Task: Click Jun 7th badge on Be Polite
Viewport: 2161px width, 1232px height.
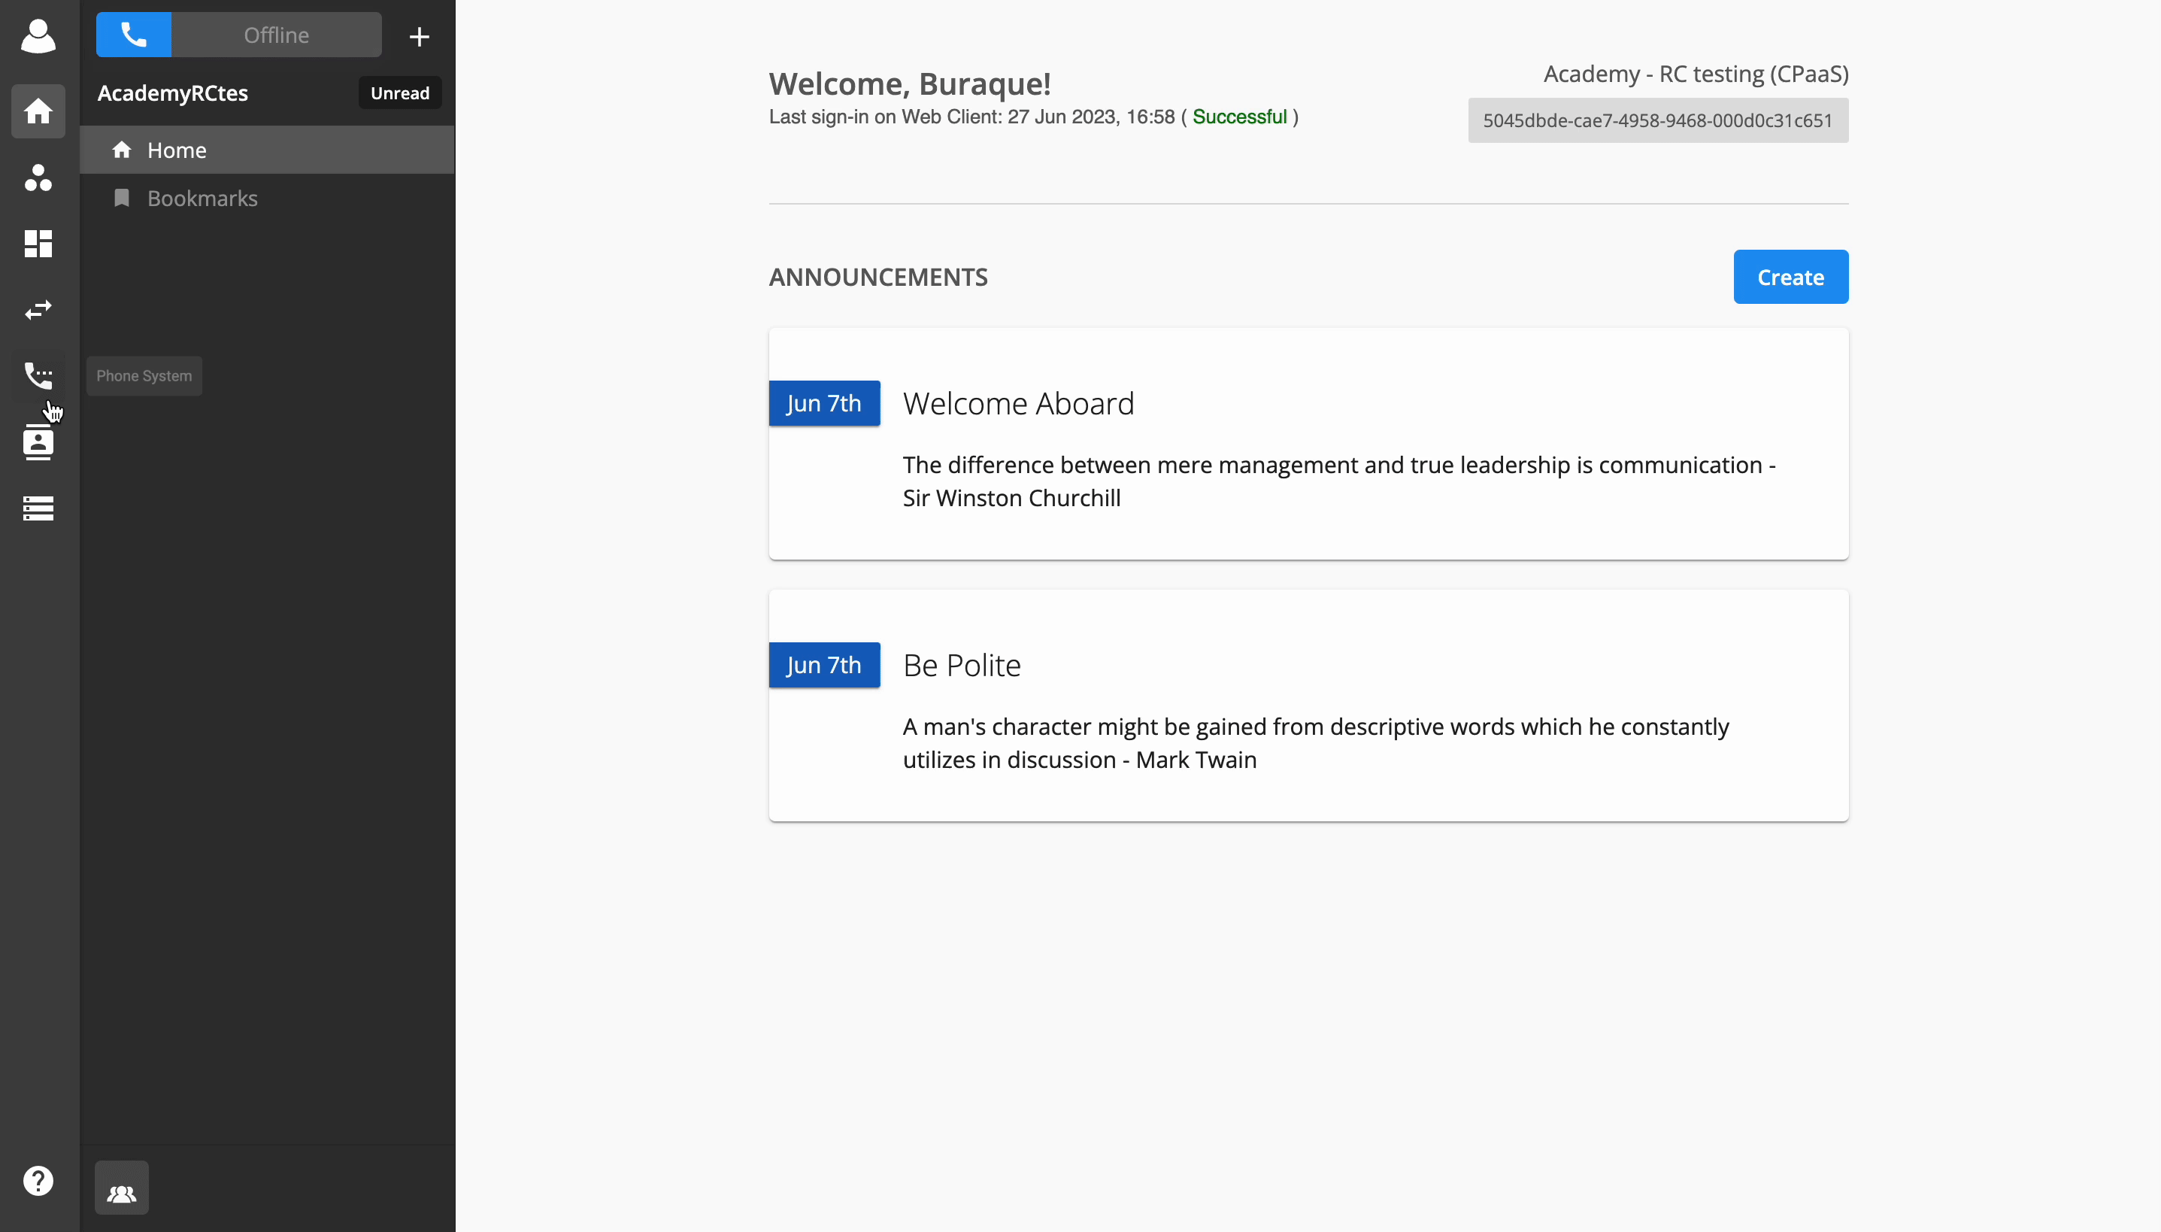Action: (x=825, y=665)
